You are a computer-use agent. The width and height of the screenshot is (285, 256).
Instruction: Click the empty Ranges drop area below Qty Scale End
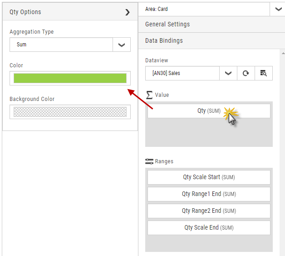209,243
